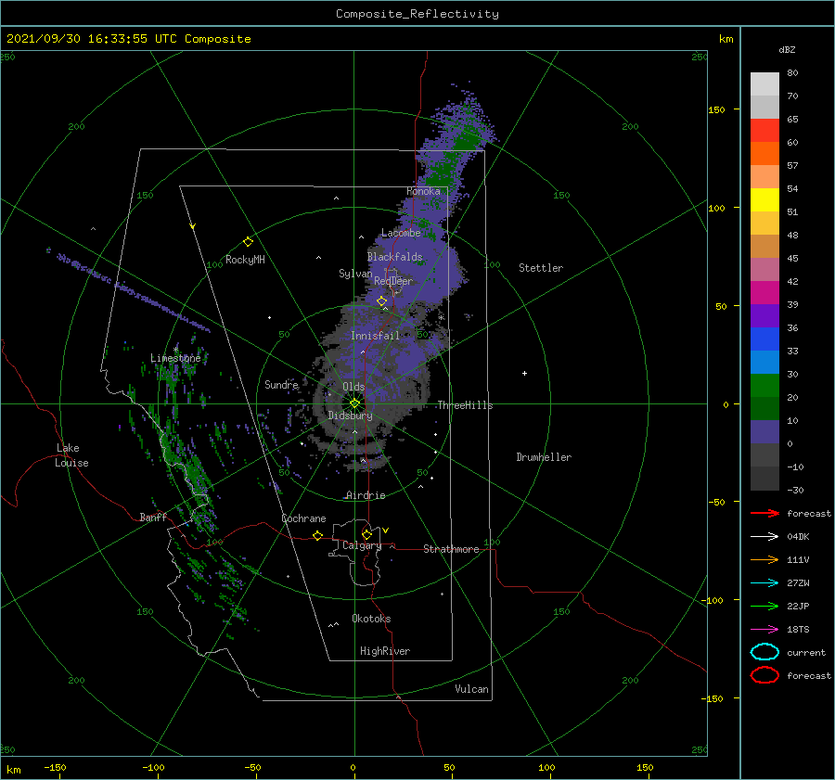Click the -150 tick label on bottom axis
This screenshot has height=780, width=835.
click(x=55, y=767)
